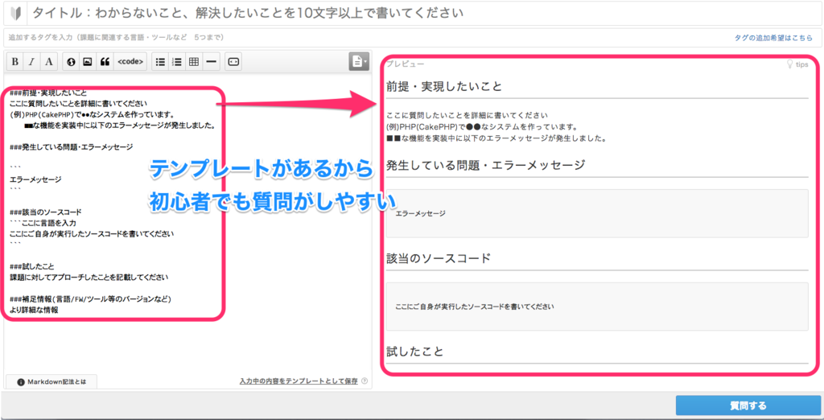This screenshot has width=824, height=420.
Task: Click the tag input field
Action: [368, 38]
